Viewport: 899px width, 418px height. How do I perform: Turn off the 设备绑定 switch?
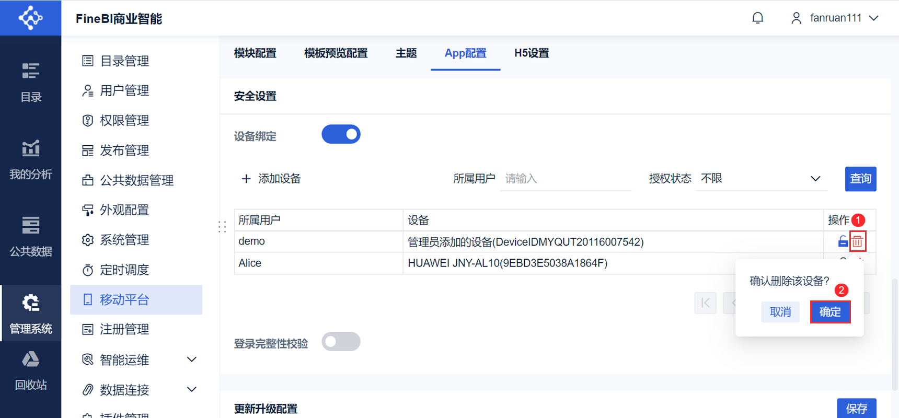point(341,134)
